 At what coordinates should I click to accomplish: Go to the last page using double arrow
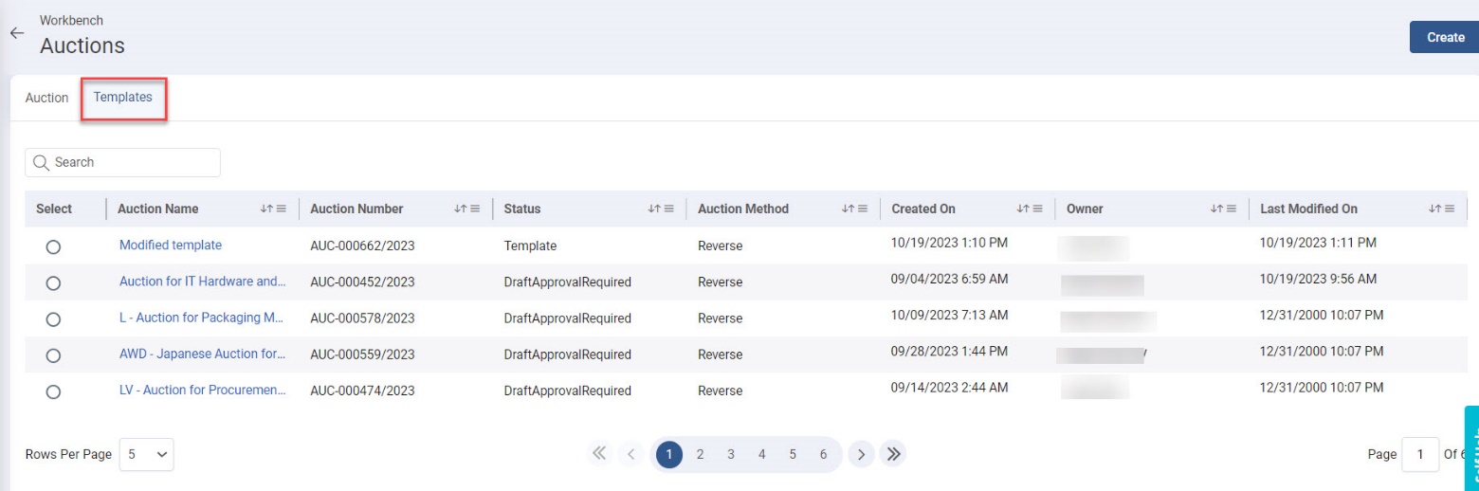click(x=892, y=454)
